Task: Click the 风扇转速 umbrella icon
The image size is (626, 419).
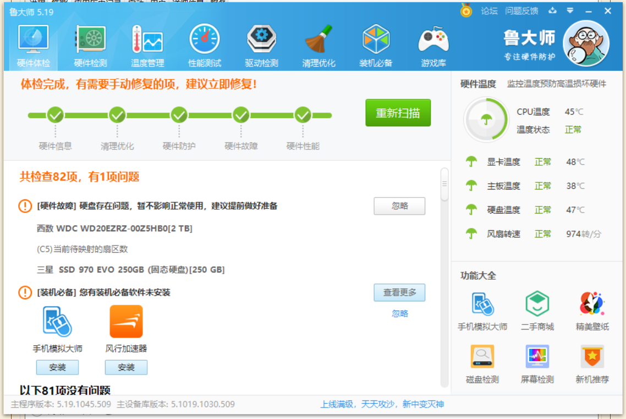Action: (471, 233)
